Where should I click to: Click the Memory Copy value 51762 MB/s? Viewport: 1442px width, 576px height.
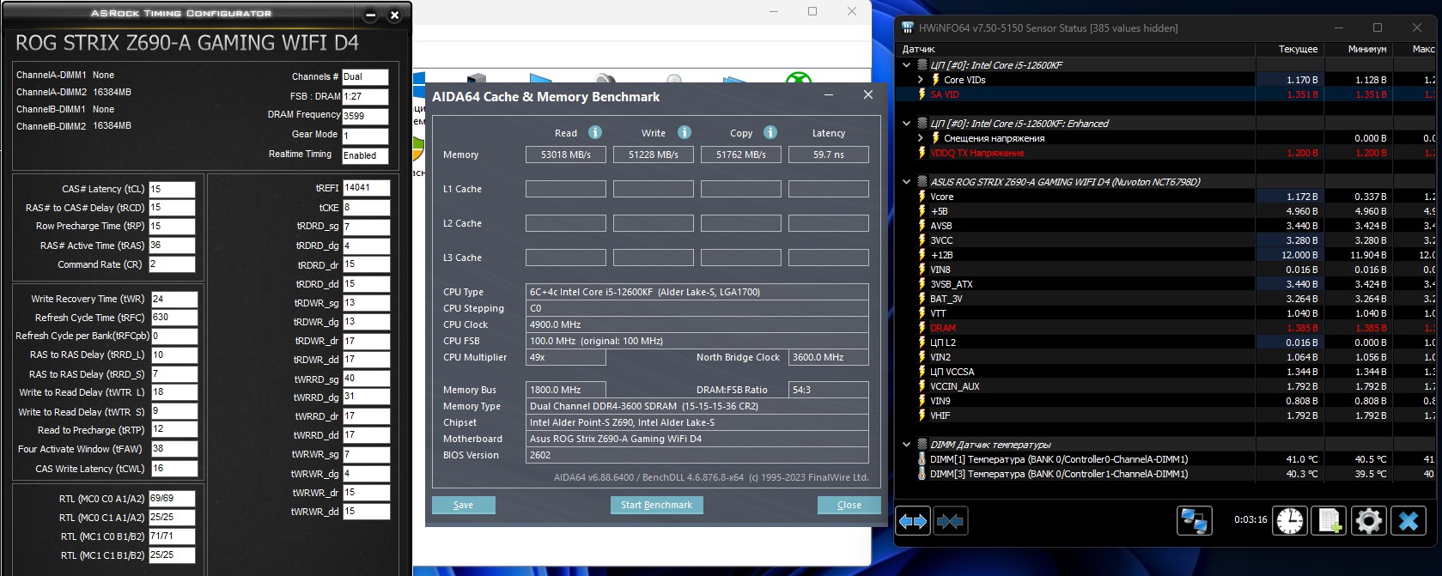[x=741, y=155]
